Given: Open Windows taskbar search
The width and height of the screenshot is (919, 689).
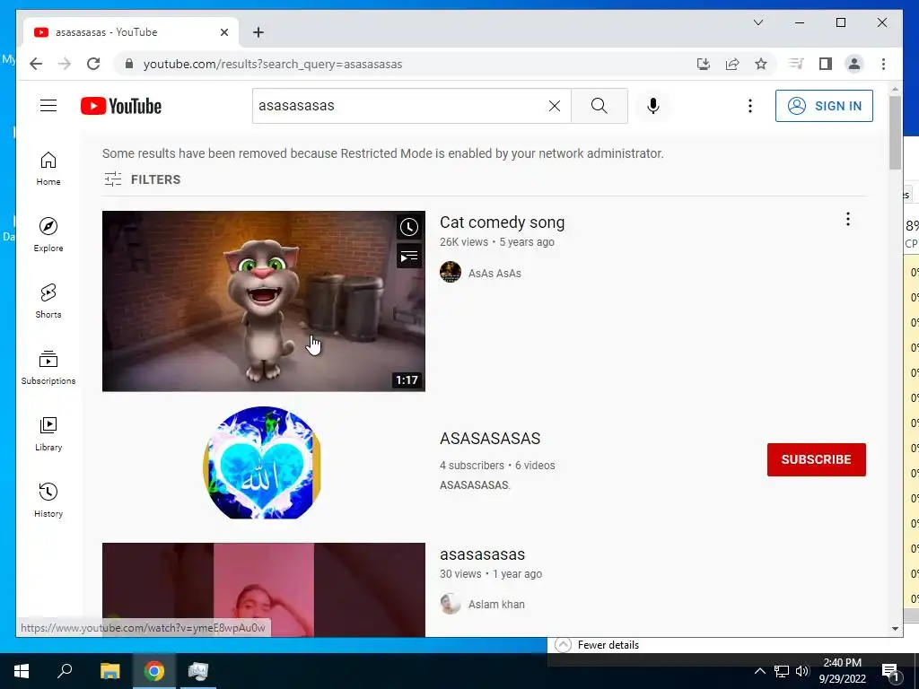Looking at the screenshot, I should [65, 671].
